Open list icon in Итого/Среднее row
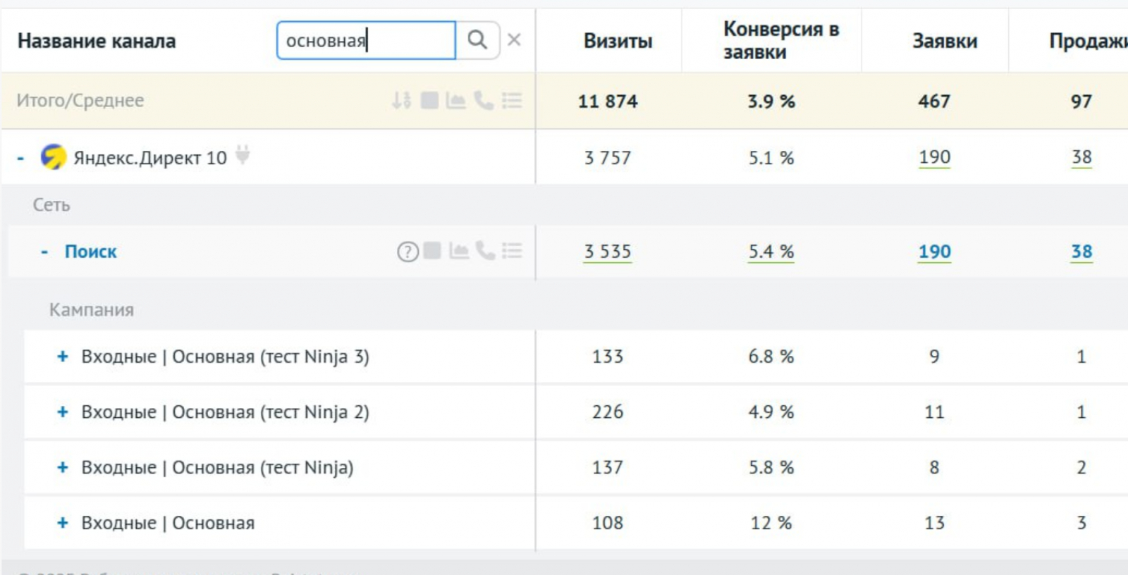The height and width of the screenshot is (575, 1128). pos(512,101)
